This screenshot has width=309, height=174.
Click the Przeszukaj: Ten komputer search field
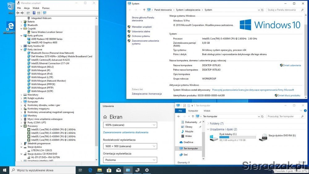click(x=285, y=116)
